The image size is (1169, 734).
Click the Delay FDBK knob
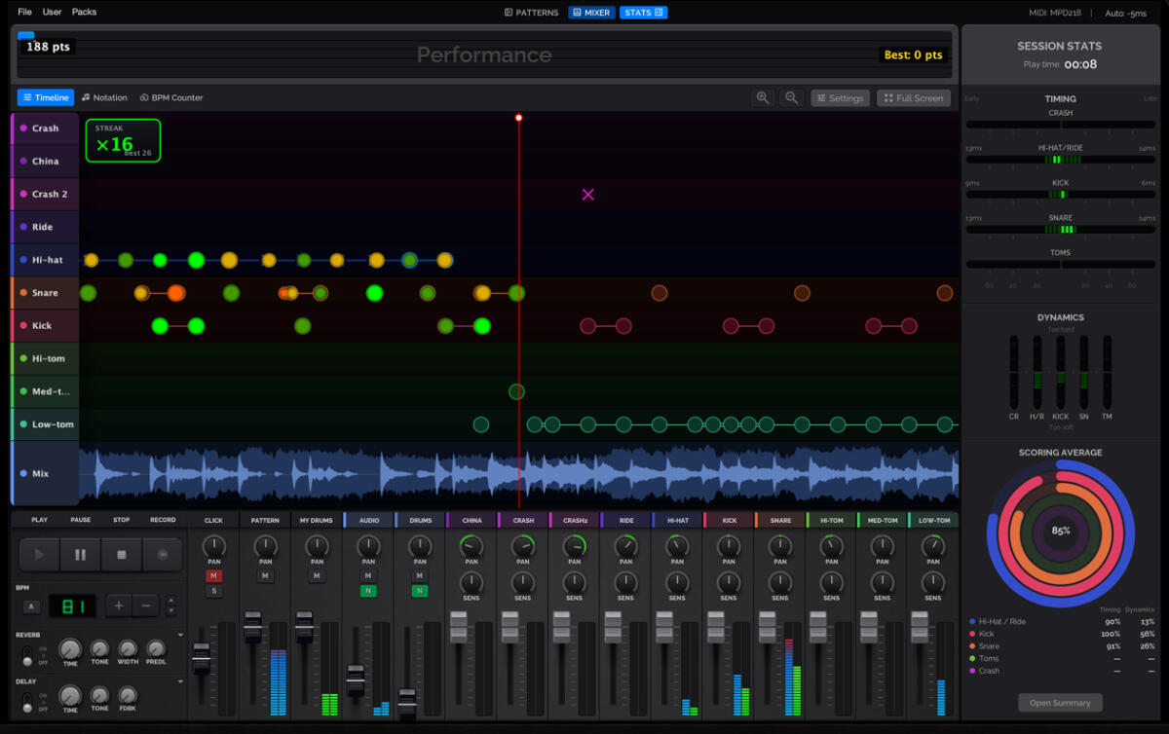(x=128, y=695)
